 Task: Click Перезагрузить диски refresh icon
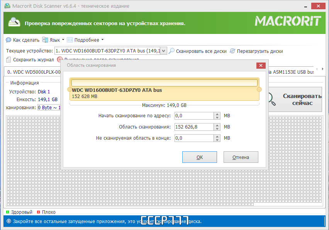[x=232, y=51]
